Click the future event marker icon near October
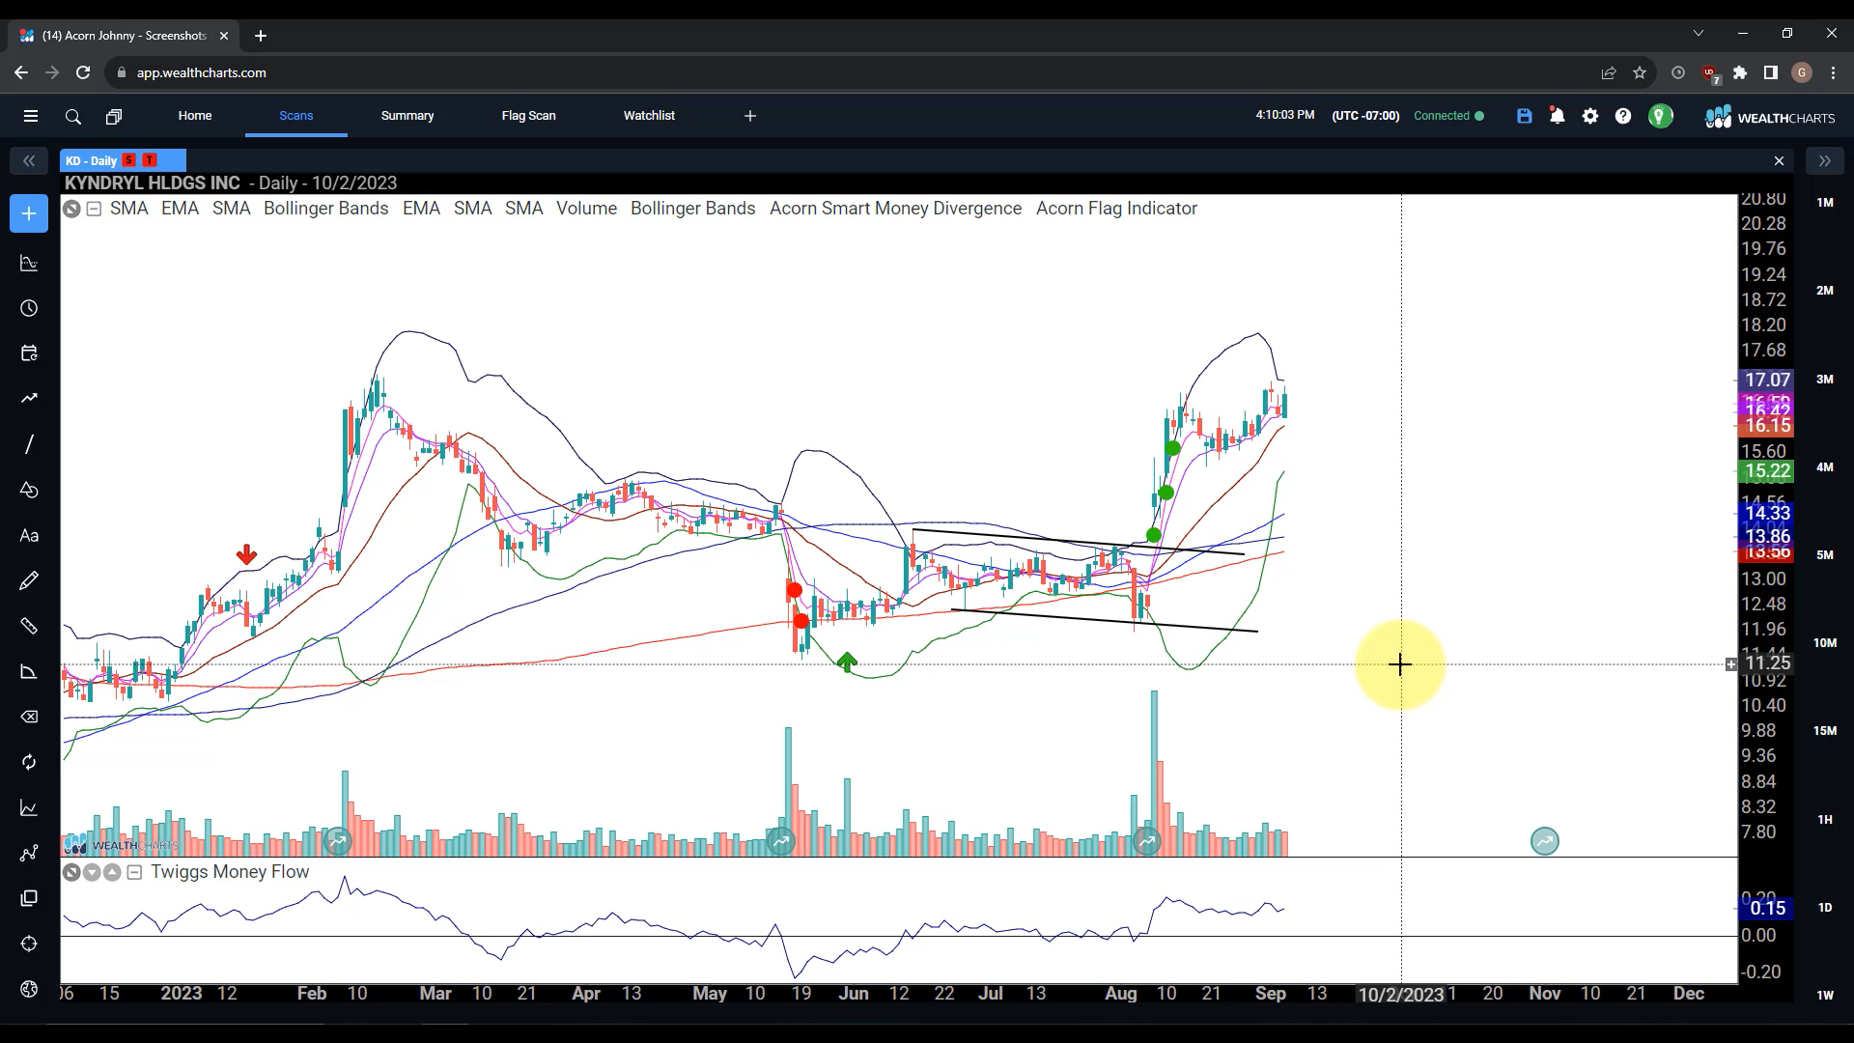The image size is (1854, 1043). click(x=1545, y=841)
